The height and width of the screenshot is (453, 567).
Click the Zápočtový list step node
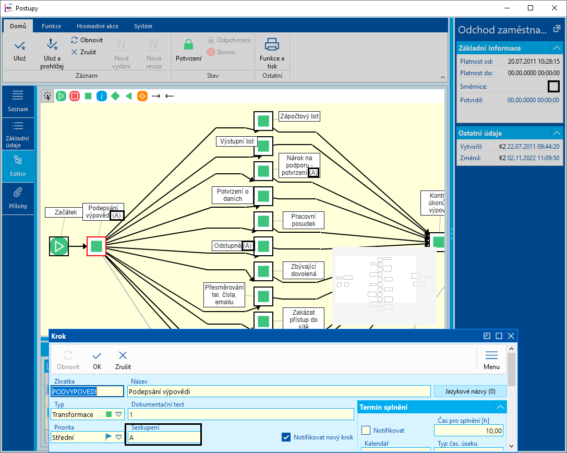coord(263,121)
